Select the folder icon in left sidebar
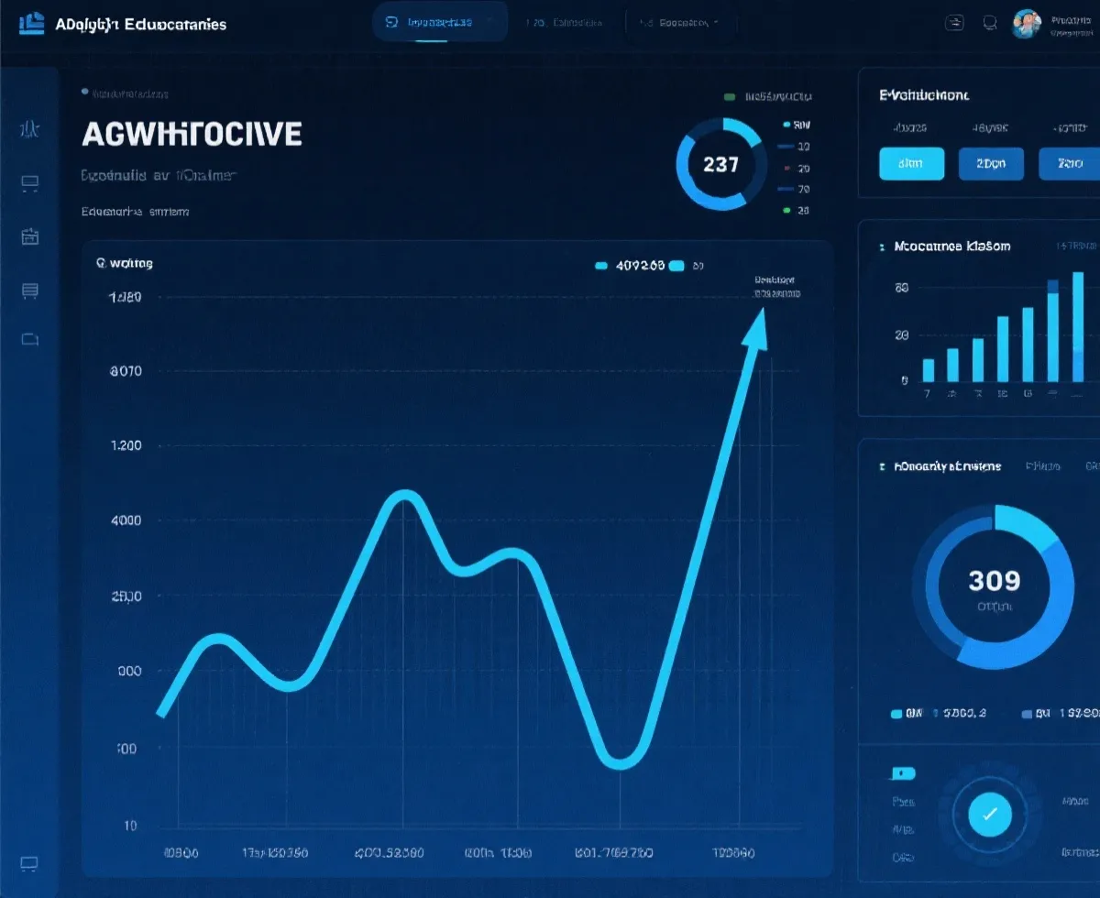 (x=29, y=340)
